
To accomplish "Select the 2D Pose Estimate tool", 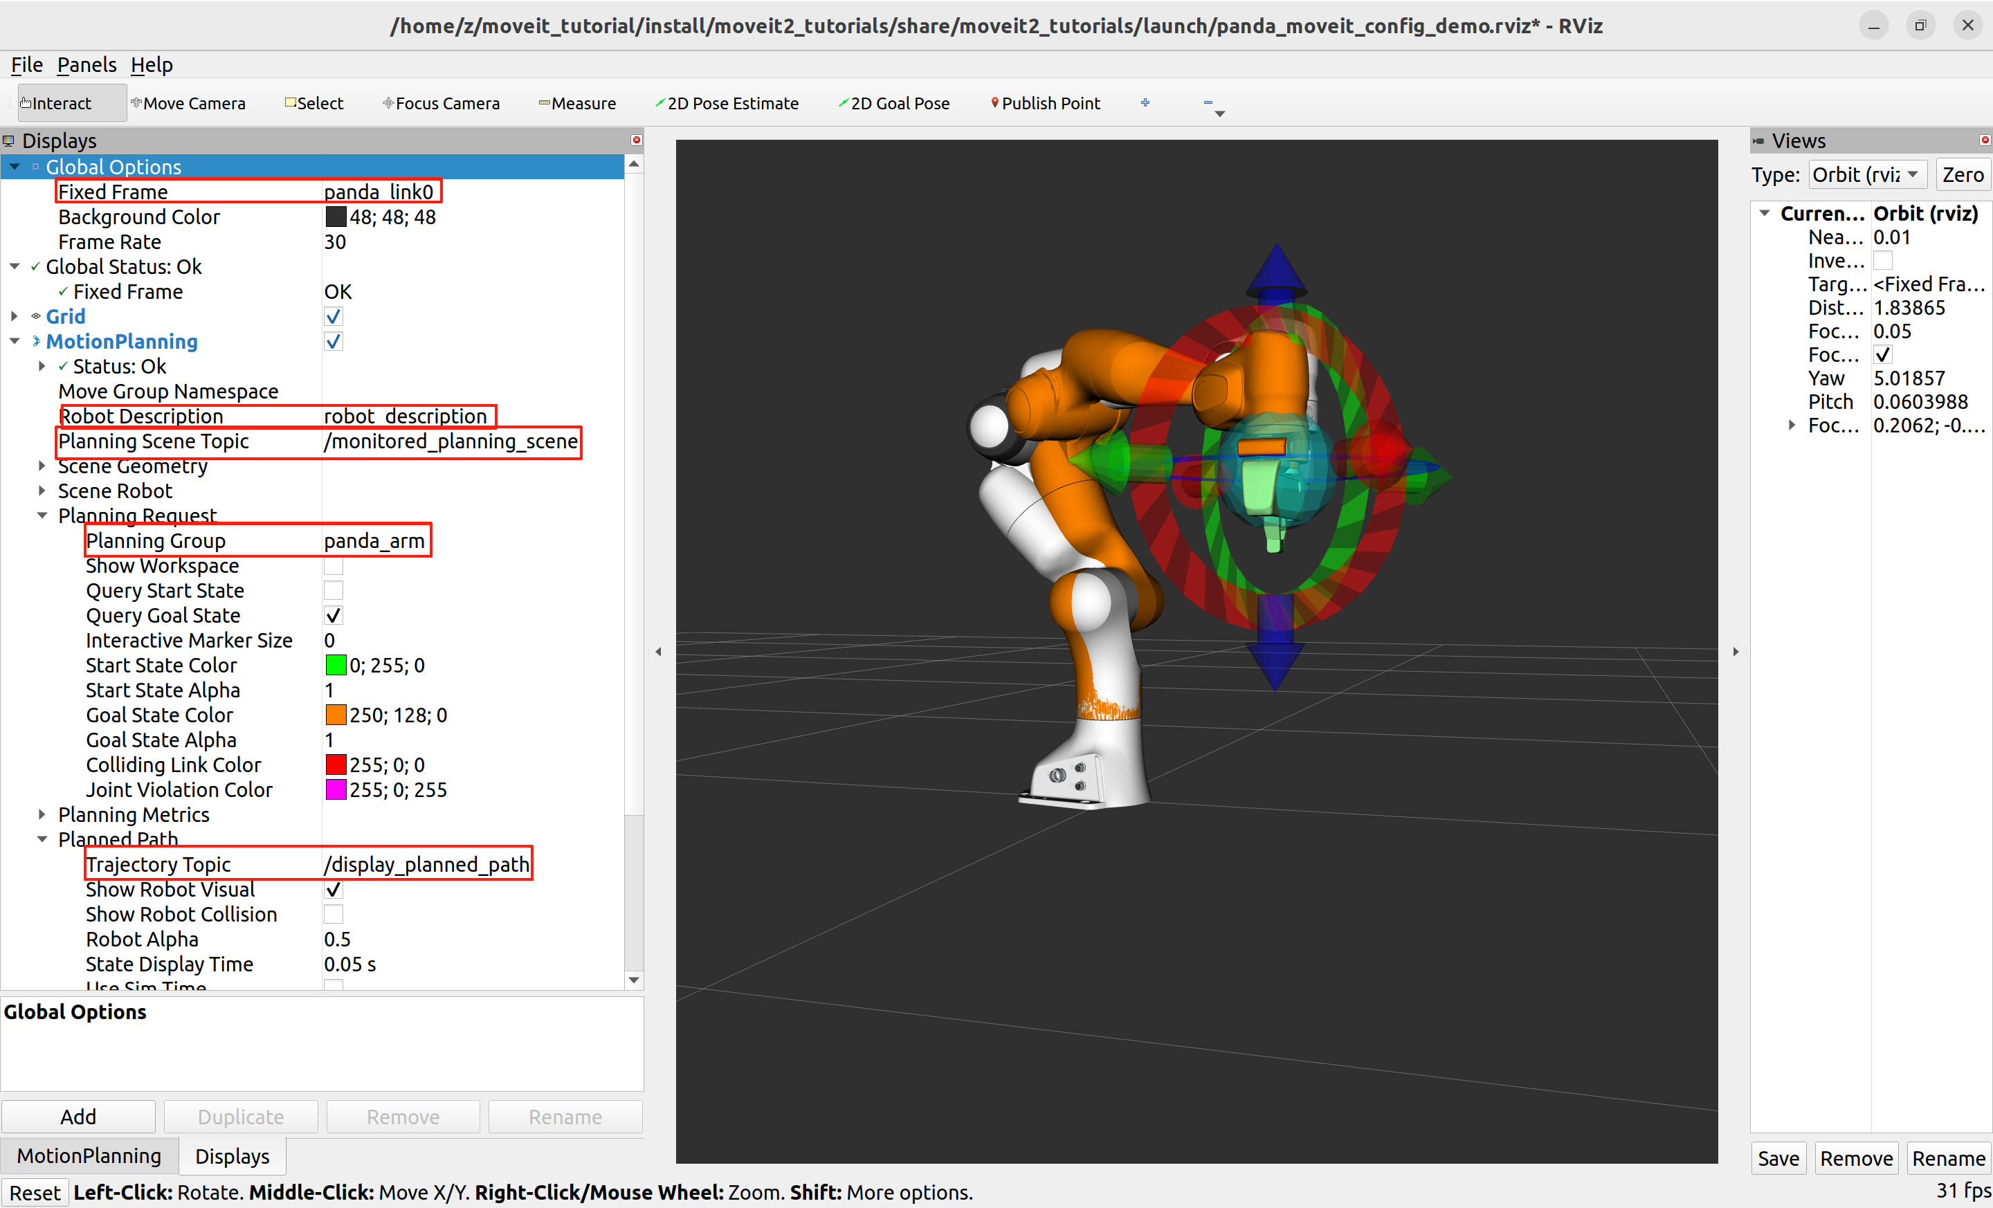I will [x=727, y=102].
